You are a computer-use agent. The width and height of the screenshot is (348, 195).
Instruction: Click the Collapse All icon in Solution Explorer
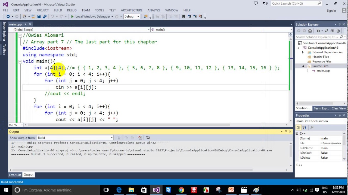tap(332, 31)
